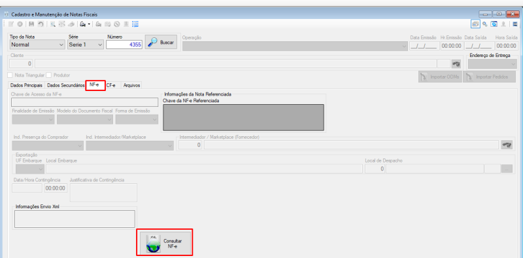Click the active printer toolbar icon
The height and width of the screenshot is (258, 523).
(x=83, y=24)
